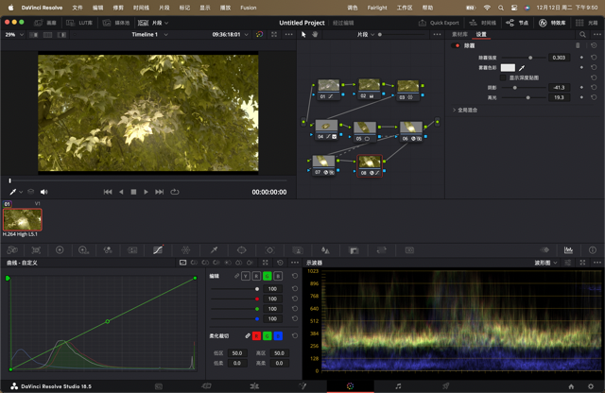Select the hand pan tool in node editor
Screen dimensions: 605x393
[316, 34]
